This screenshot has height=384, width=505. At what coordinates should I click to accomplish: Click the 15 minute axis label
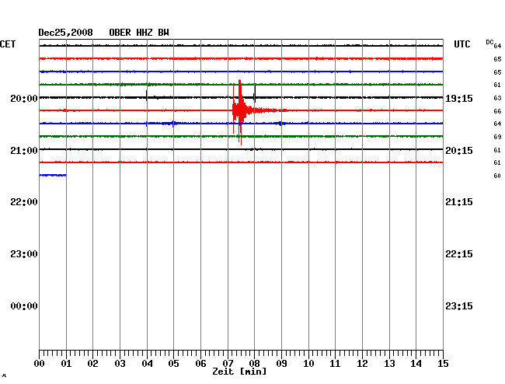click(443, 364)
